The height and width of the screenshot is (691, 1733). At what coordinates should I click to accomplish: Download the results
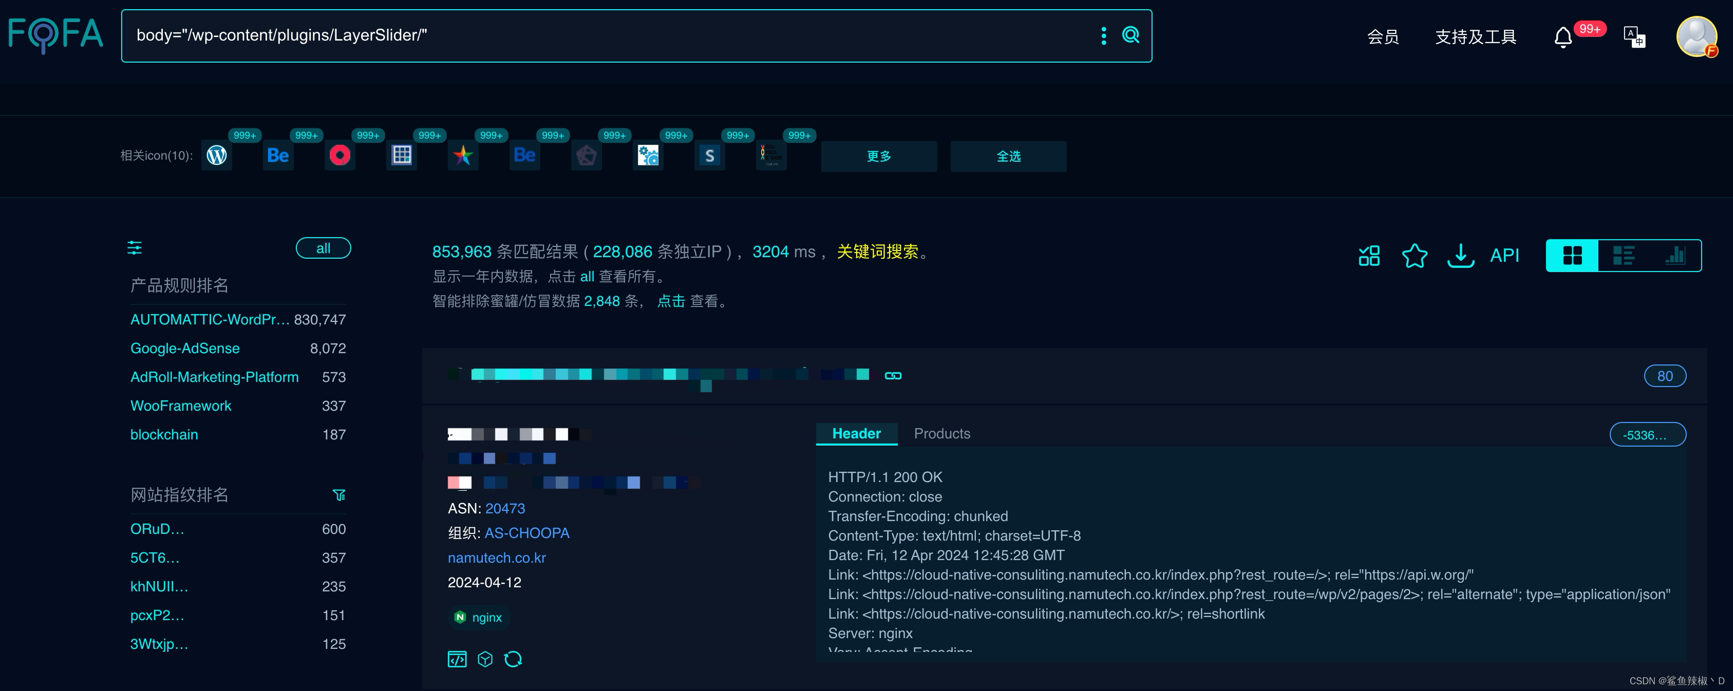(x=1461, y=256)
